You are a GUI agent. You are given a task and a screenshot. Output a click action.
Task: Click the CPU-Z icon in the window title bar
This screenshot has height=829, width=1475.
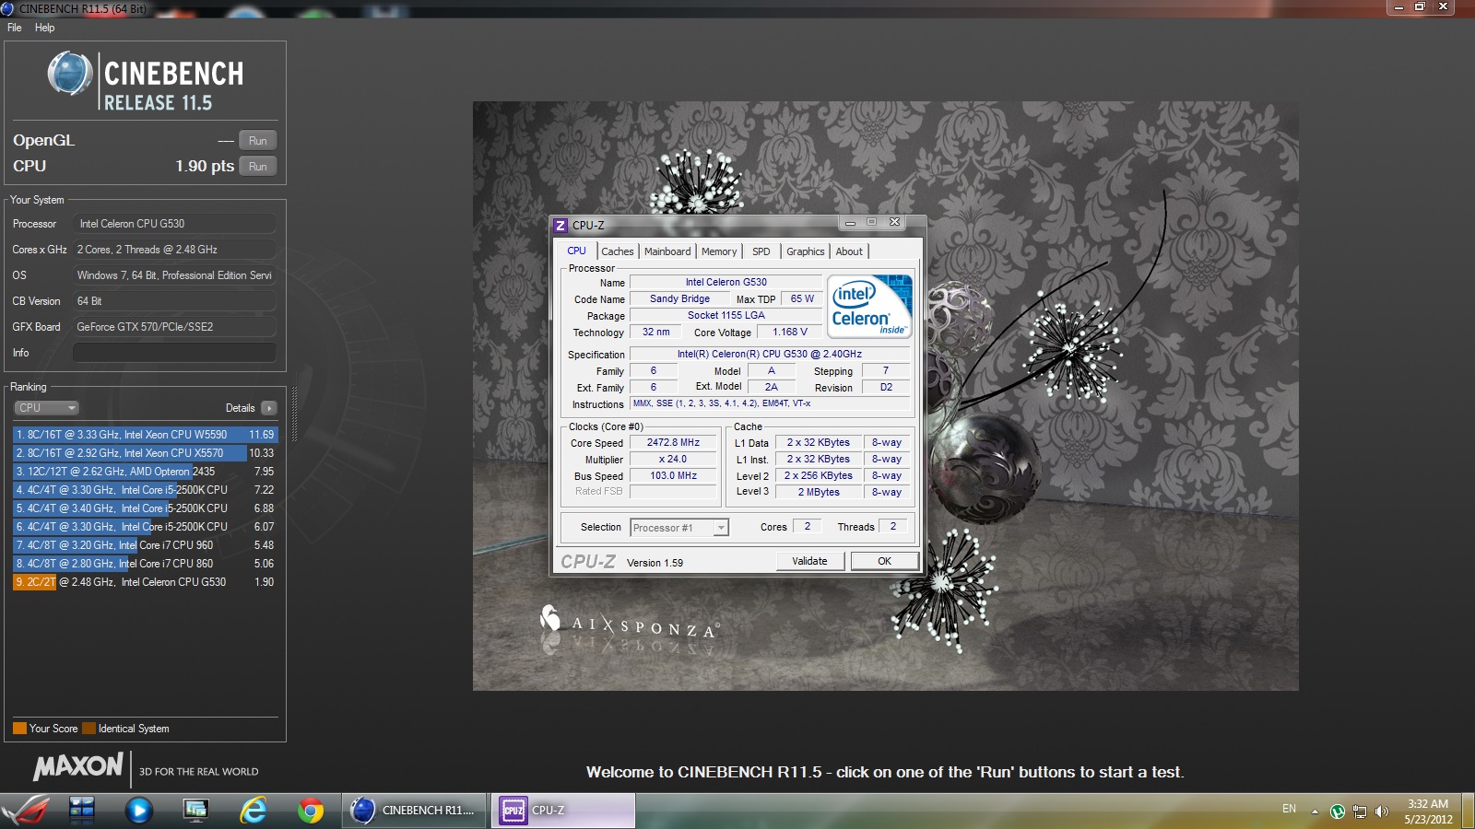[x=560, y=226]
